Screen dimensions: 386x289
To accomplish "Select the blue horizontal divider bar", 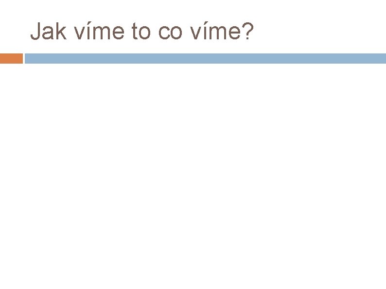I will tap(204, 59).
